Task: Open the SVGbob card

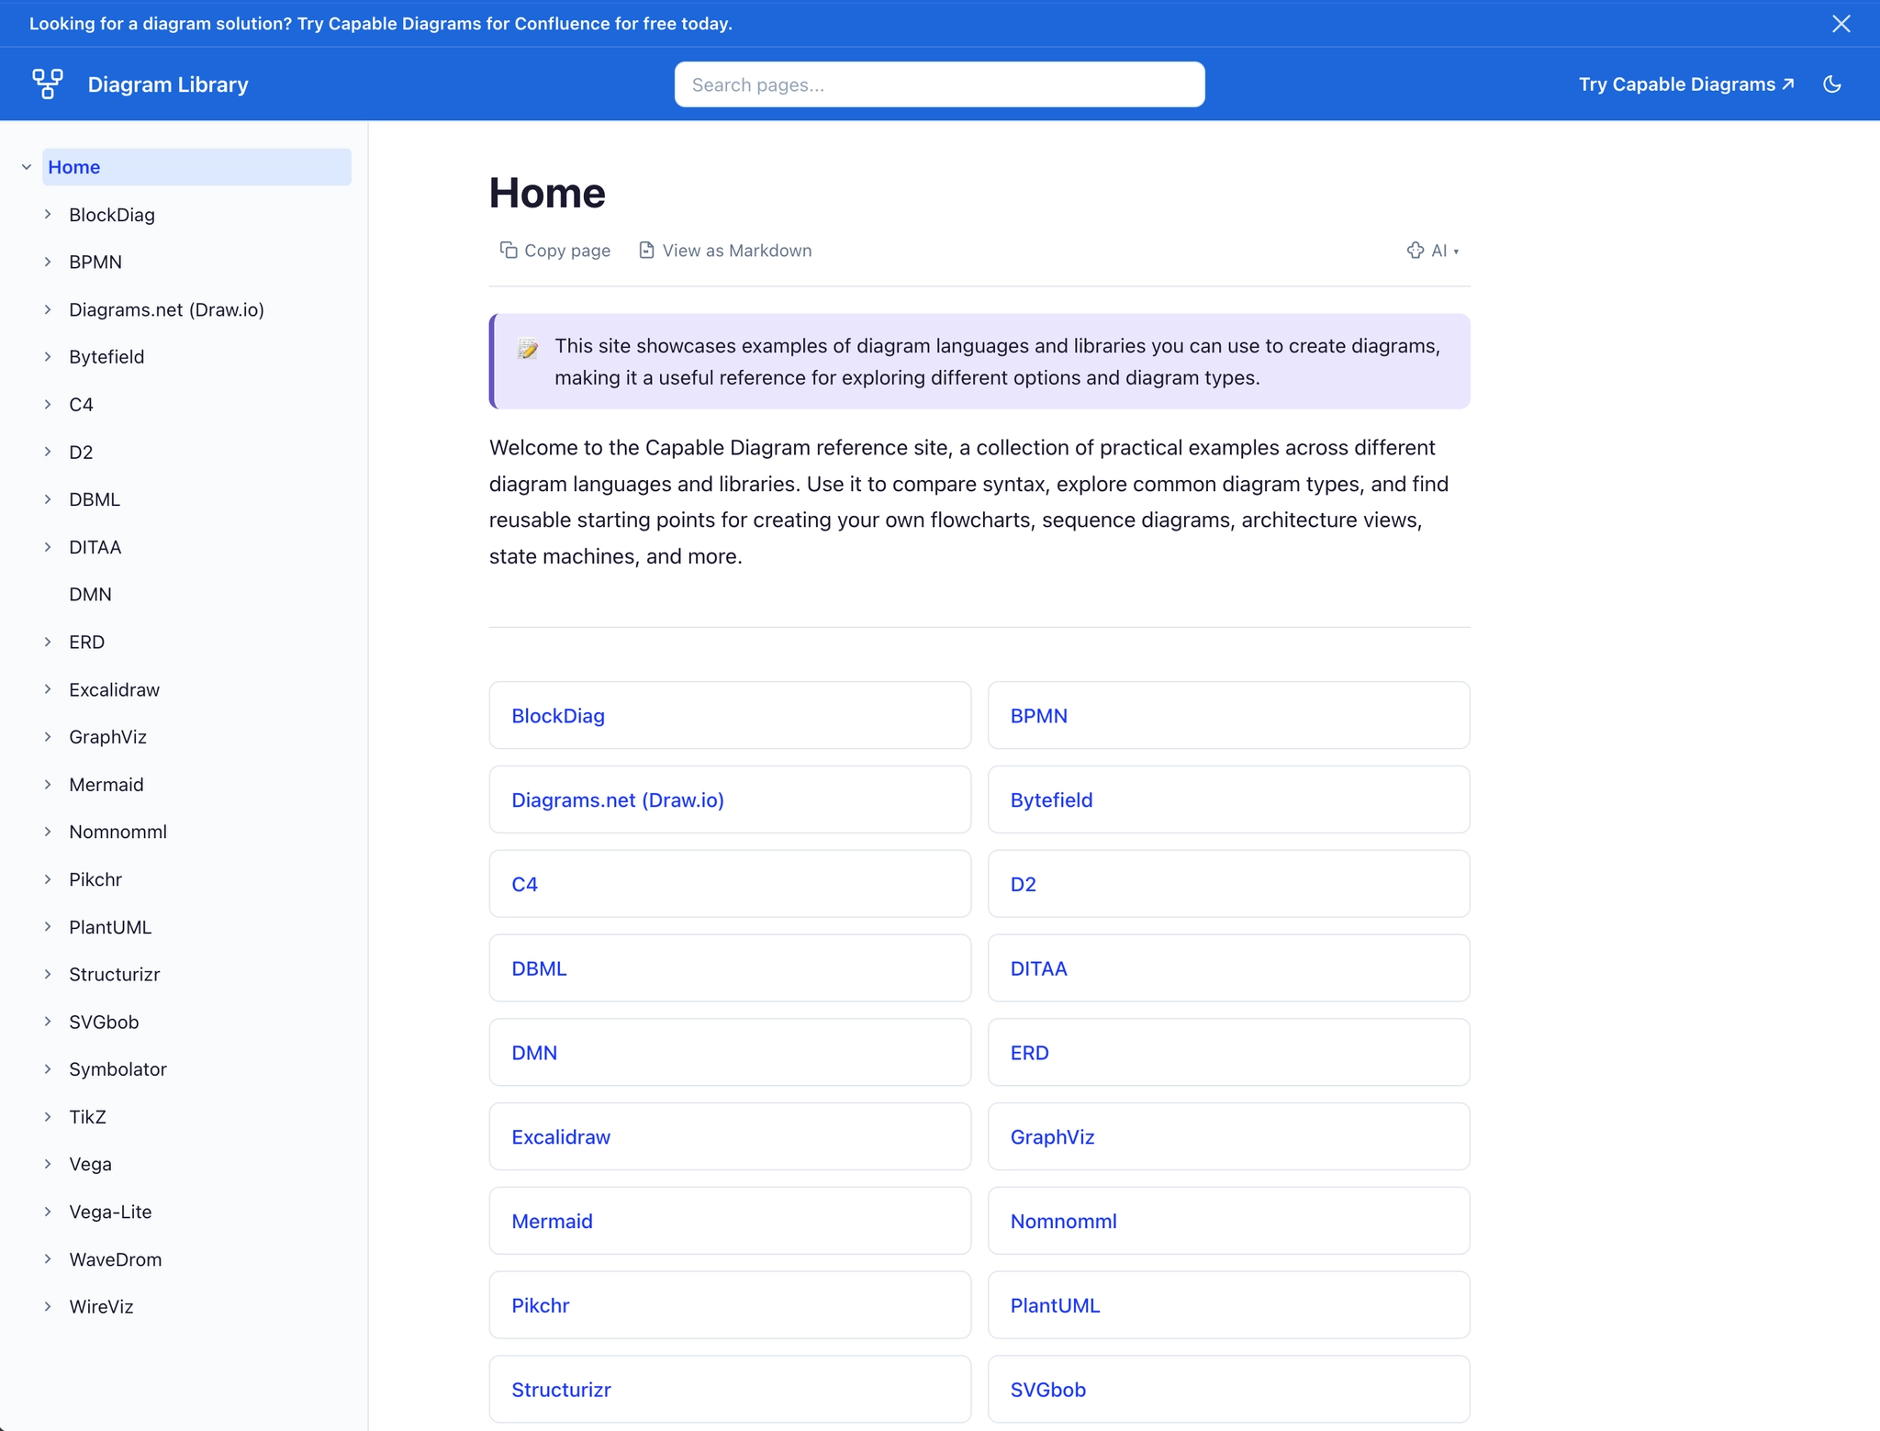Action: point(1228,1390)
